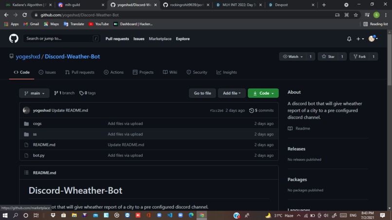The image size is (392, 220).
Task: Click the fork count 1 badge
Action: (374, 57)
